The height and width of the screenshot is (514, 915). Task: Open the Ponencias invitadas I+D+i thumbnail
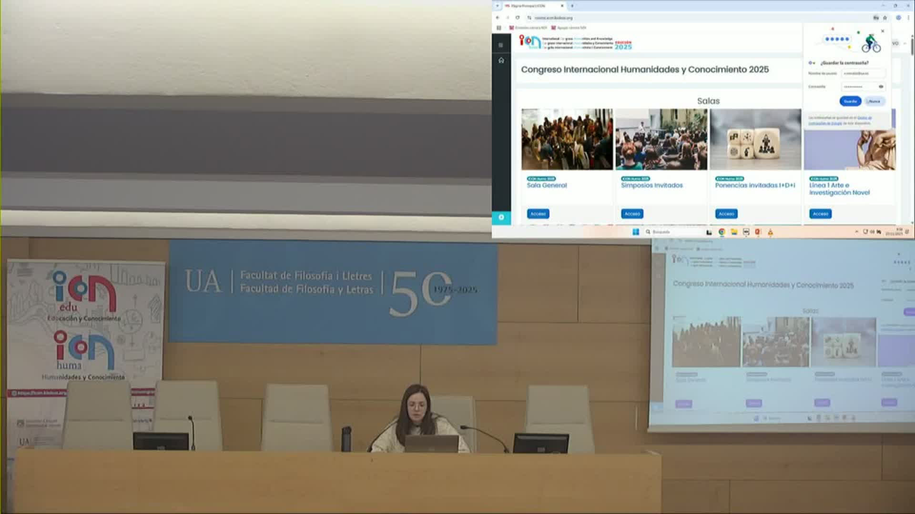coord(755,139)
